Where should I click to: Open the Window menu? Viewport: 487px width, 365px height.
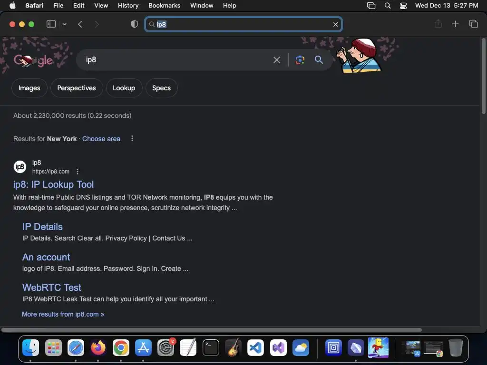pos(202,5)
